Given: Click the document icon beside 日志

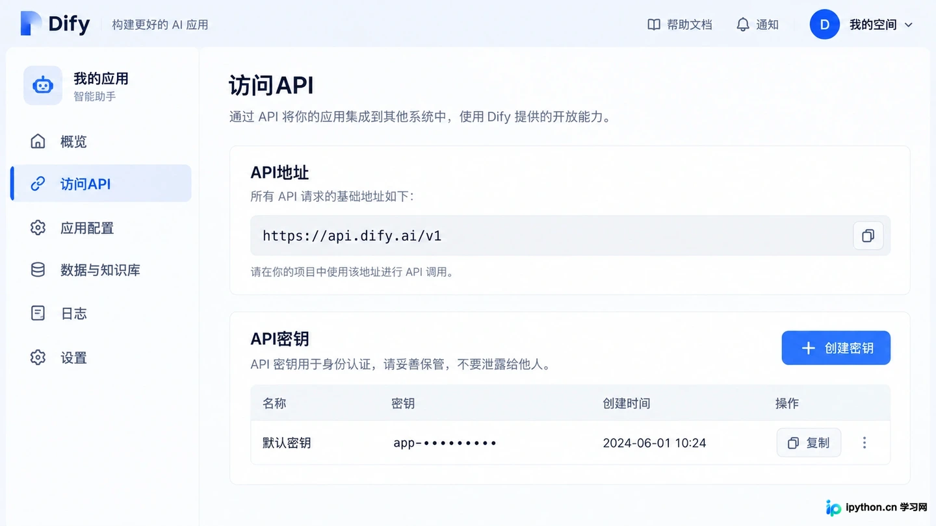Looking at the screenshot, I should 38,313.
